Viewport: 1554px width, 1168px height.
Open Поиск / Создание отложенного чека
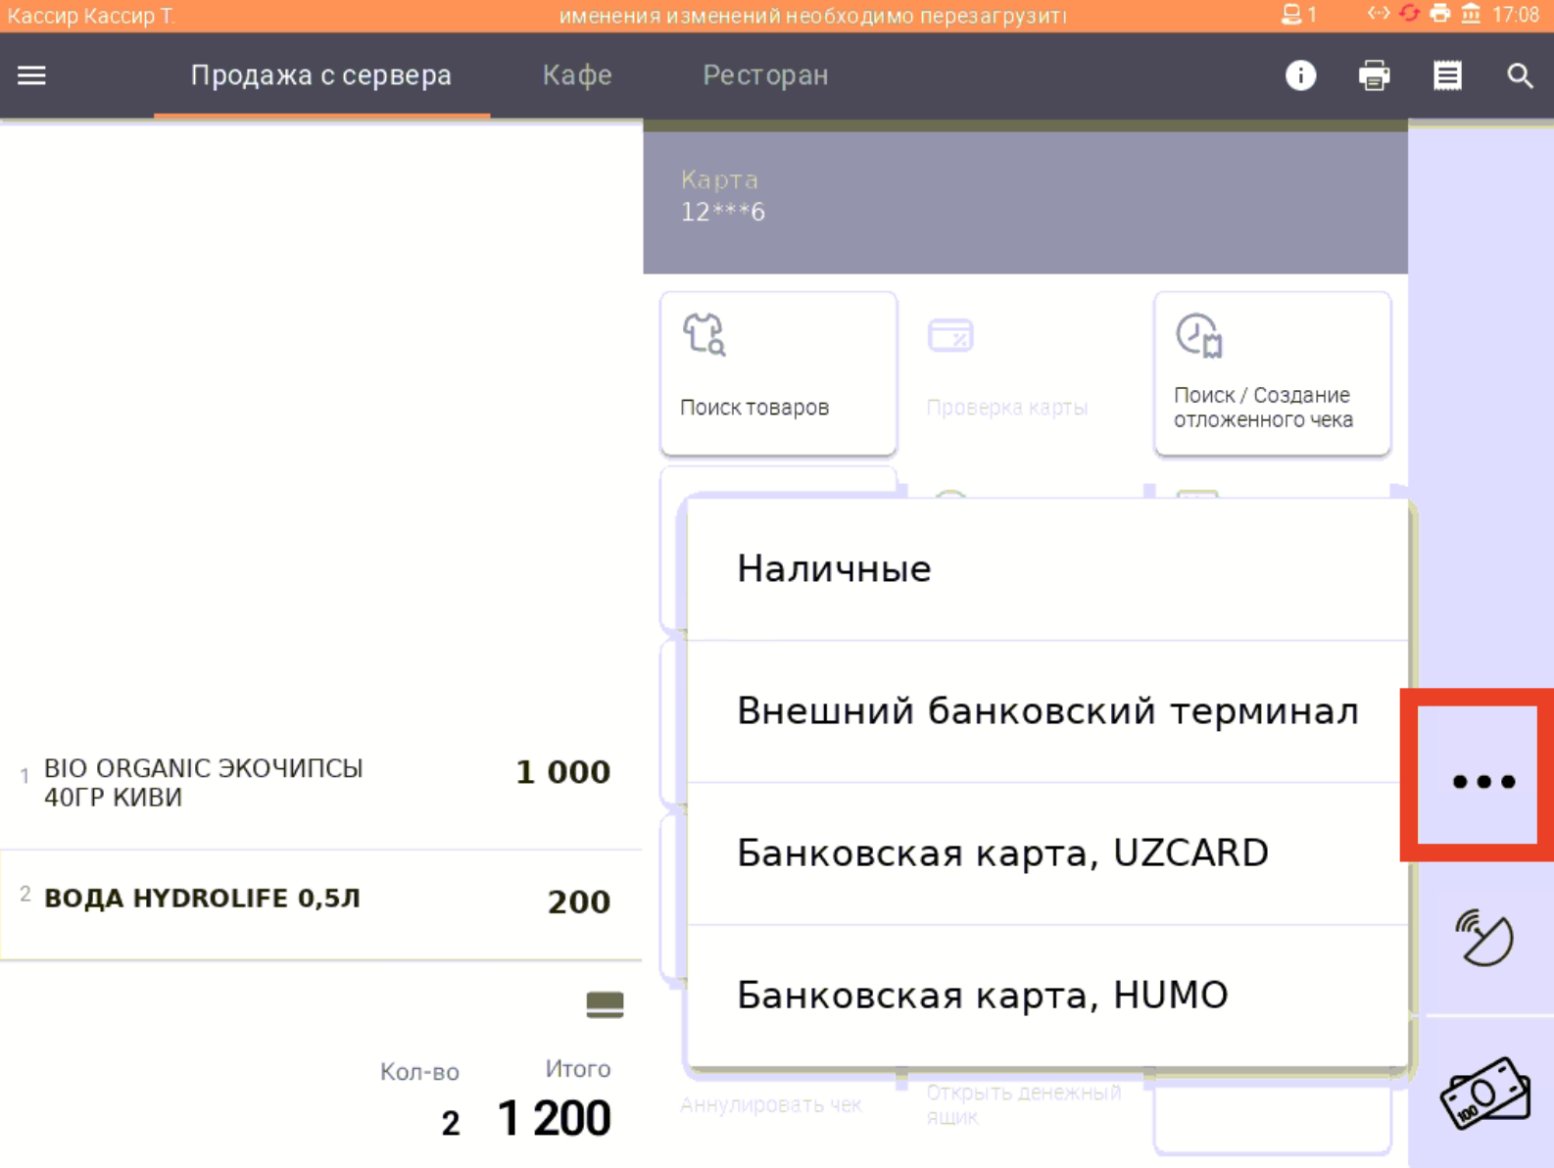(x=1272, y=373)
